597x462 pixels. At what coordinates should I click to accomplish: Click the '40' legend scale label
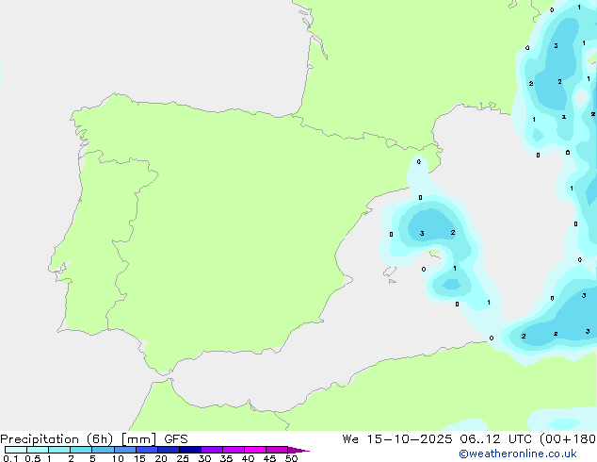tap(248, 458)
